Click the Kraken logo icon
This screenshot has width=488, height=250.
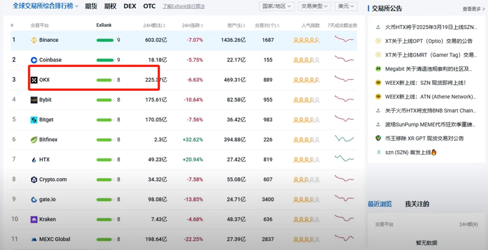(34, 219)
